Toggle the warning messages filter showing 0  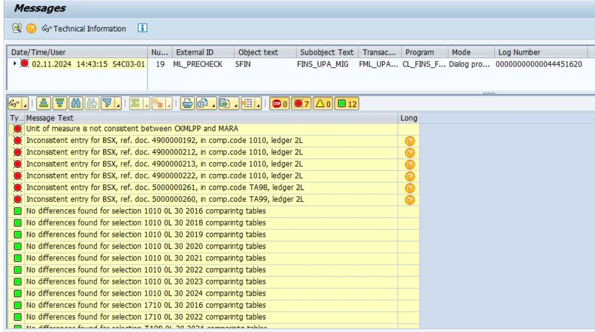[323, 104]
